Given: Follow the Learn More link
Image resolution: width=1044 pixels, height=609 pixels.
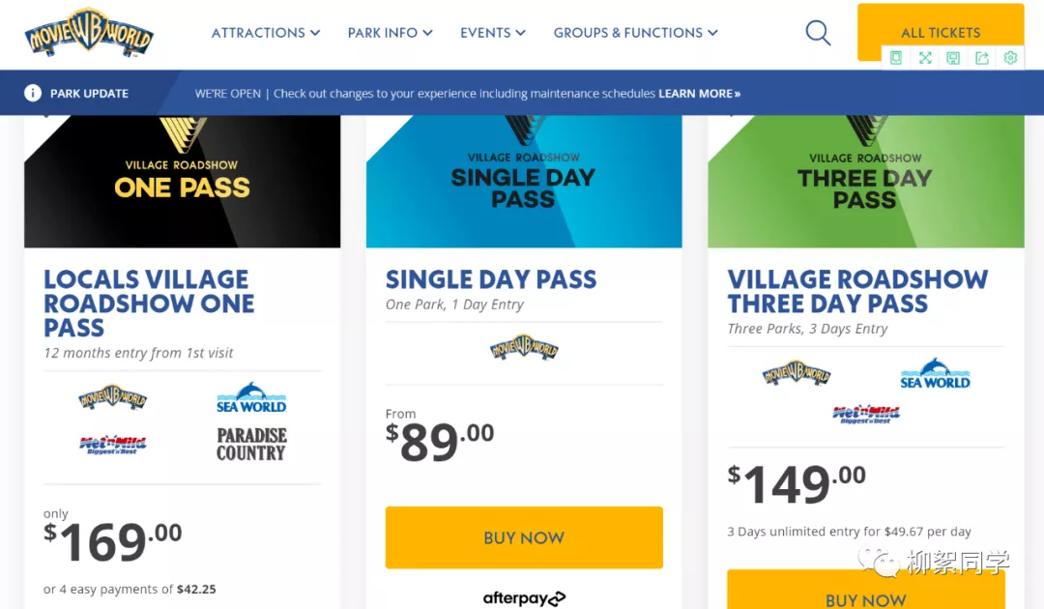Looking at the screenshot, I should [x=699, y=94].
